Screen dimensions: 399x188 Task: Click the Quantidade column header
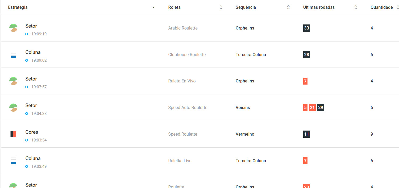(381, 7)
